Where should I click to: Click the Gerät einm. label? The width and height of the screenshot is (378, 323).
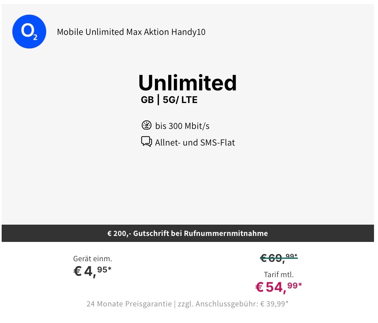[x=92, y=259]
